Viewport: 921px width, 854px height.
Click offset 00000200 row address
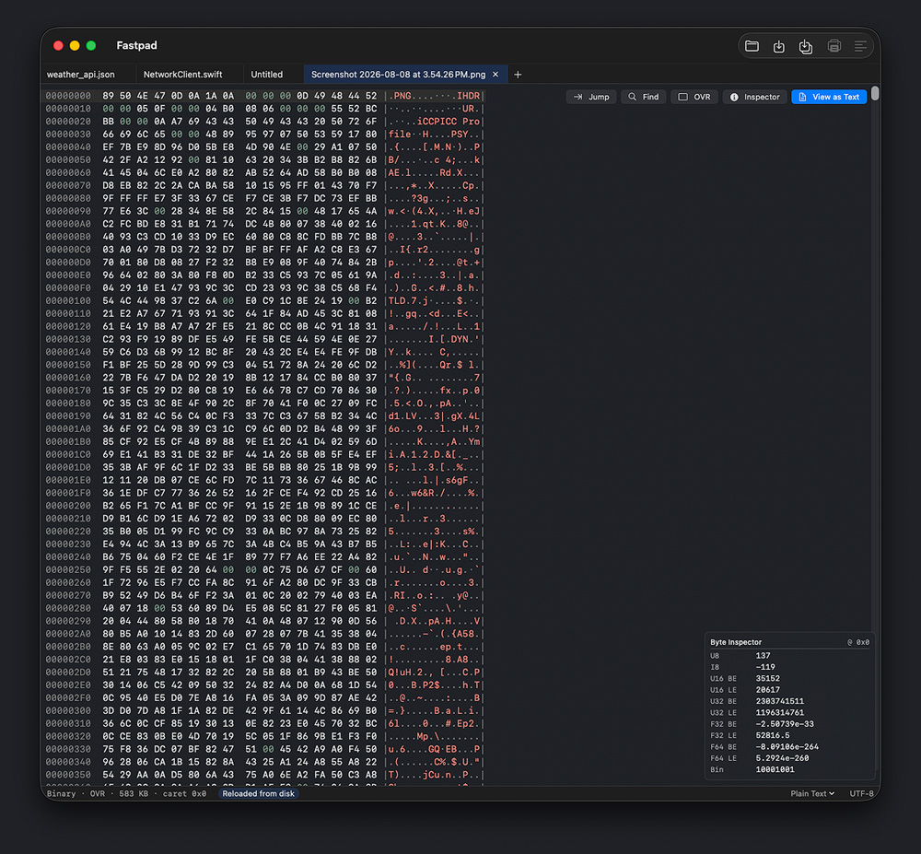(x=68, y=506)
